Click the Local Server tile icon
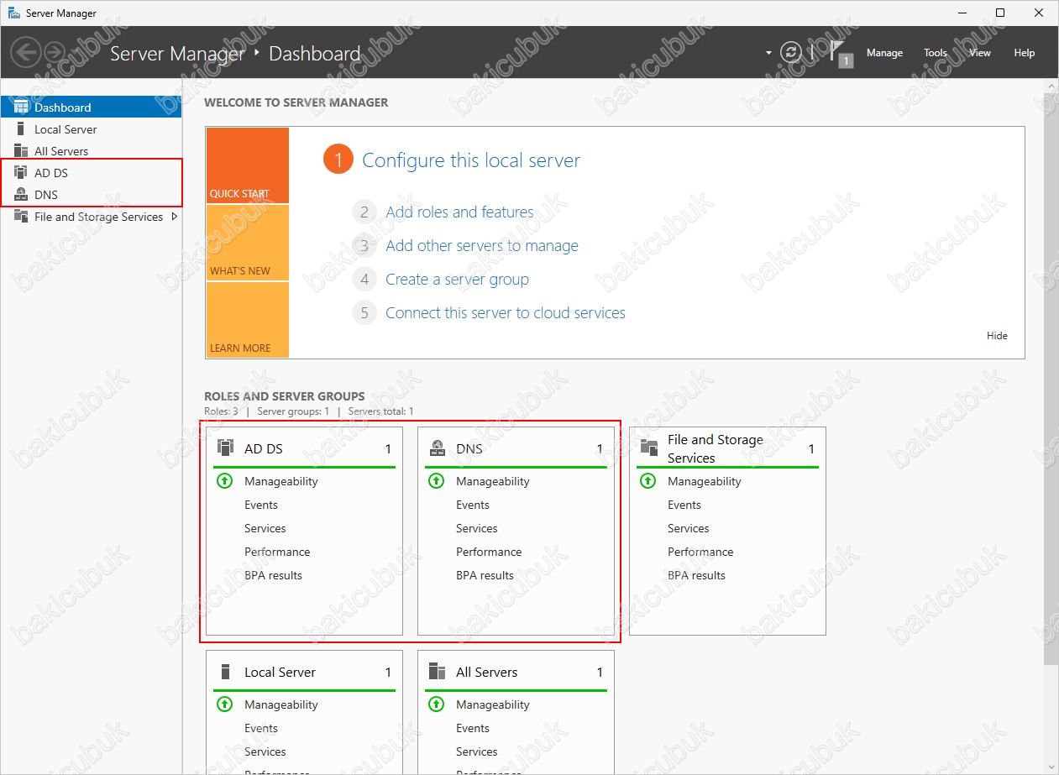Screen dimensions: 1059x775 tap(225, 672)
